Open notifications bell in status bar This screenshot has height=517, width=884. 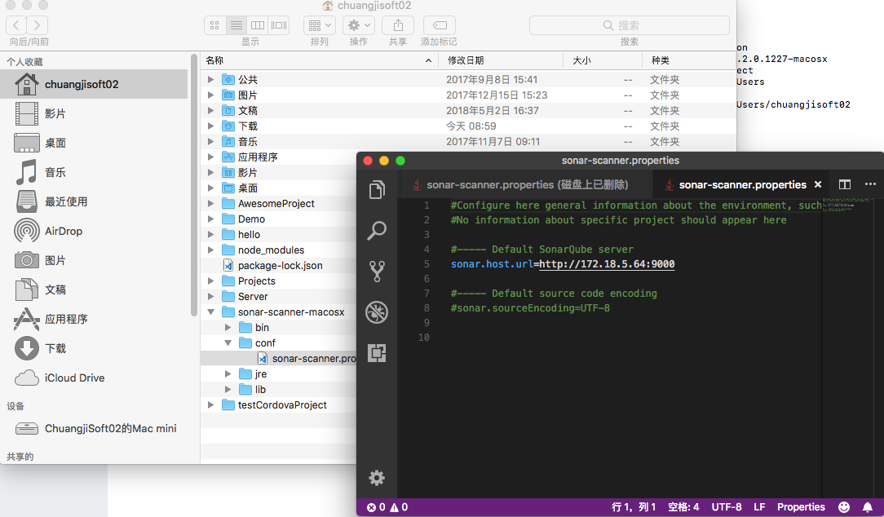(868, 507)
